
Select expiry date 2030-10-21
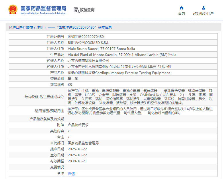click(77, 161)
